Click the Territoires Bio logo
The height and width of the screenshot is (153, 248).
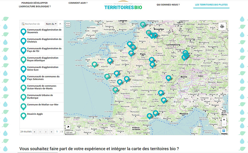click(x=123, y=6)
